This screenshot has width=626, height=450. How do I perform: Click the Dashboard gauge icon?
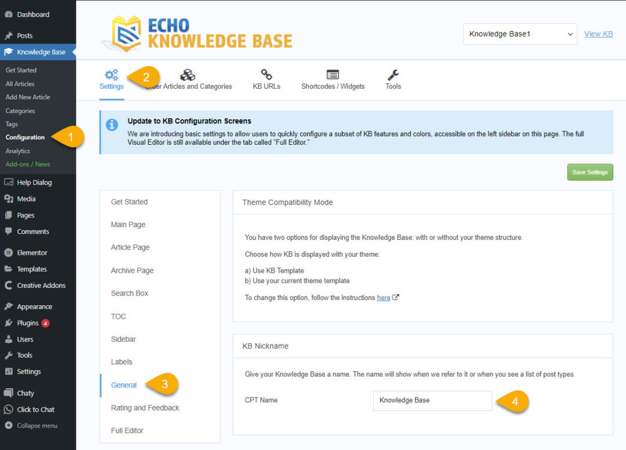tap(8, 14)
